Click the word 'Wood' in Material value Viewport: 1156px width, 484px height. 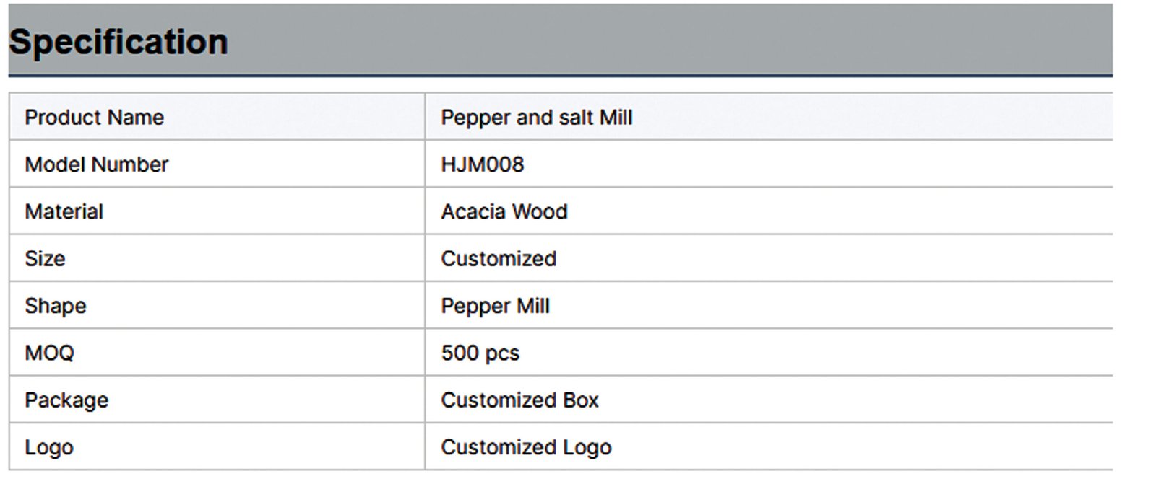coord(540,211)
